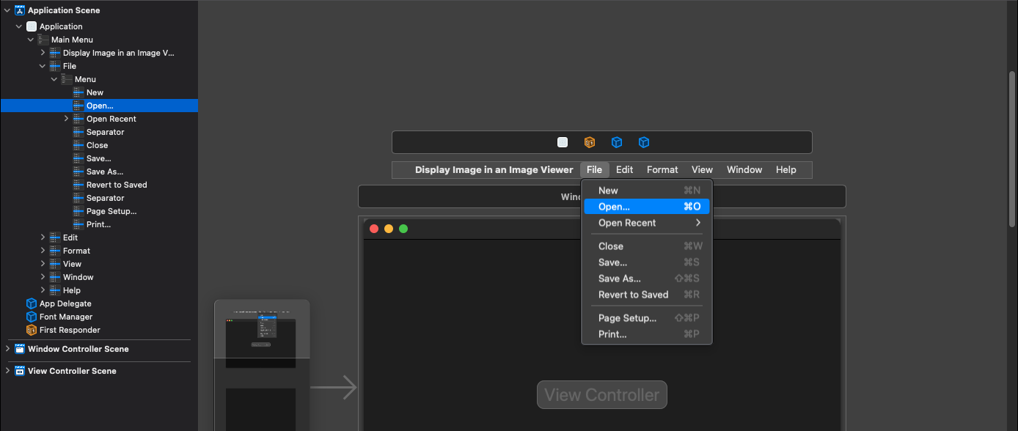The width and height of the screenshot is (1018, 431).
Task: Click the View Controller Scene icon in the outline
Action: 20,371
